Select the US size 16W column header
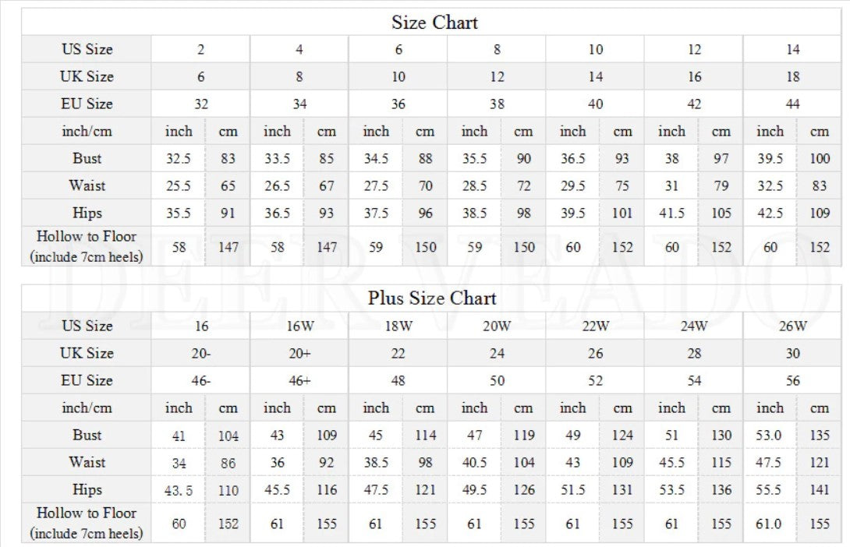 point(299,326)
